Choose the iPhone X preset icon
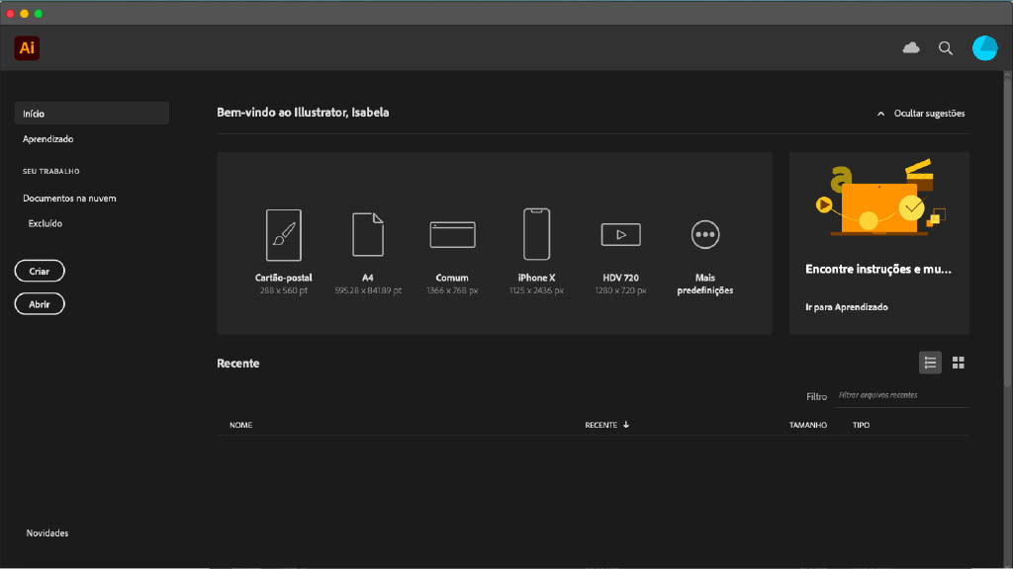The height and width of the screenshot is (569, 1013). tap(536, 234)
